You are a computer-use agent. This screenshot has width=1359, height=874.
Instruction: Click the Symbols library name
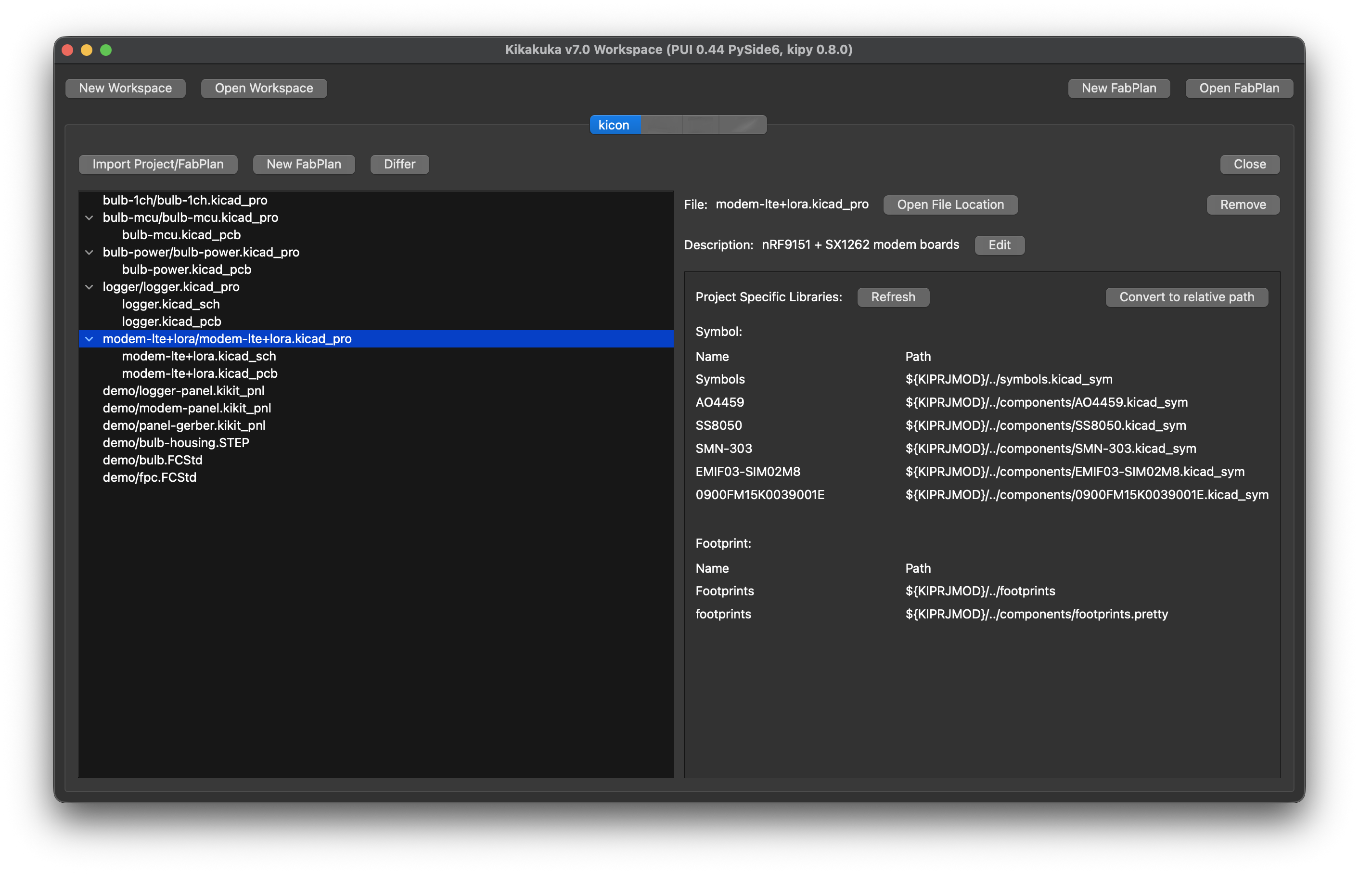pos(720,379)
